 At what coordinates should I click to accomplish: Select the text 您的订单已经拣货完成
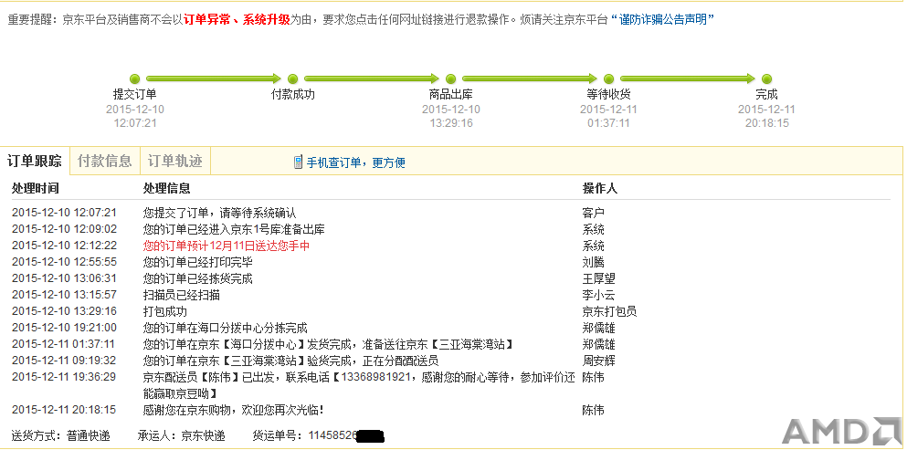tap(198, 278)
